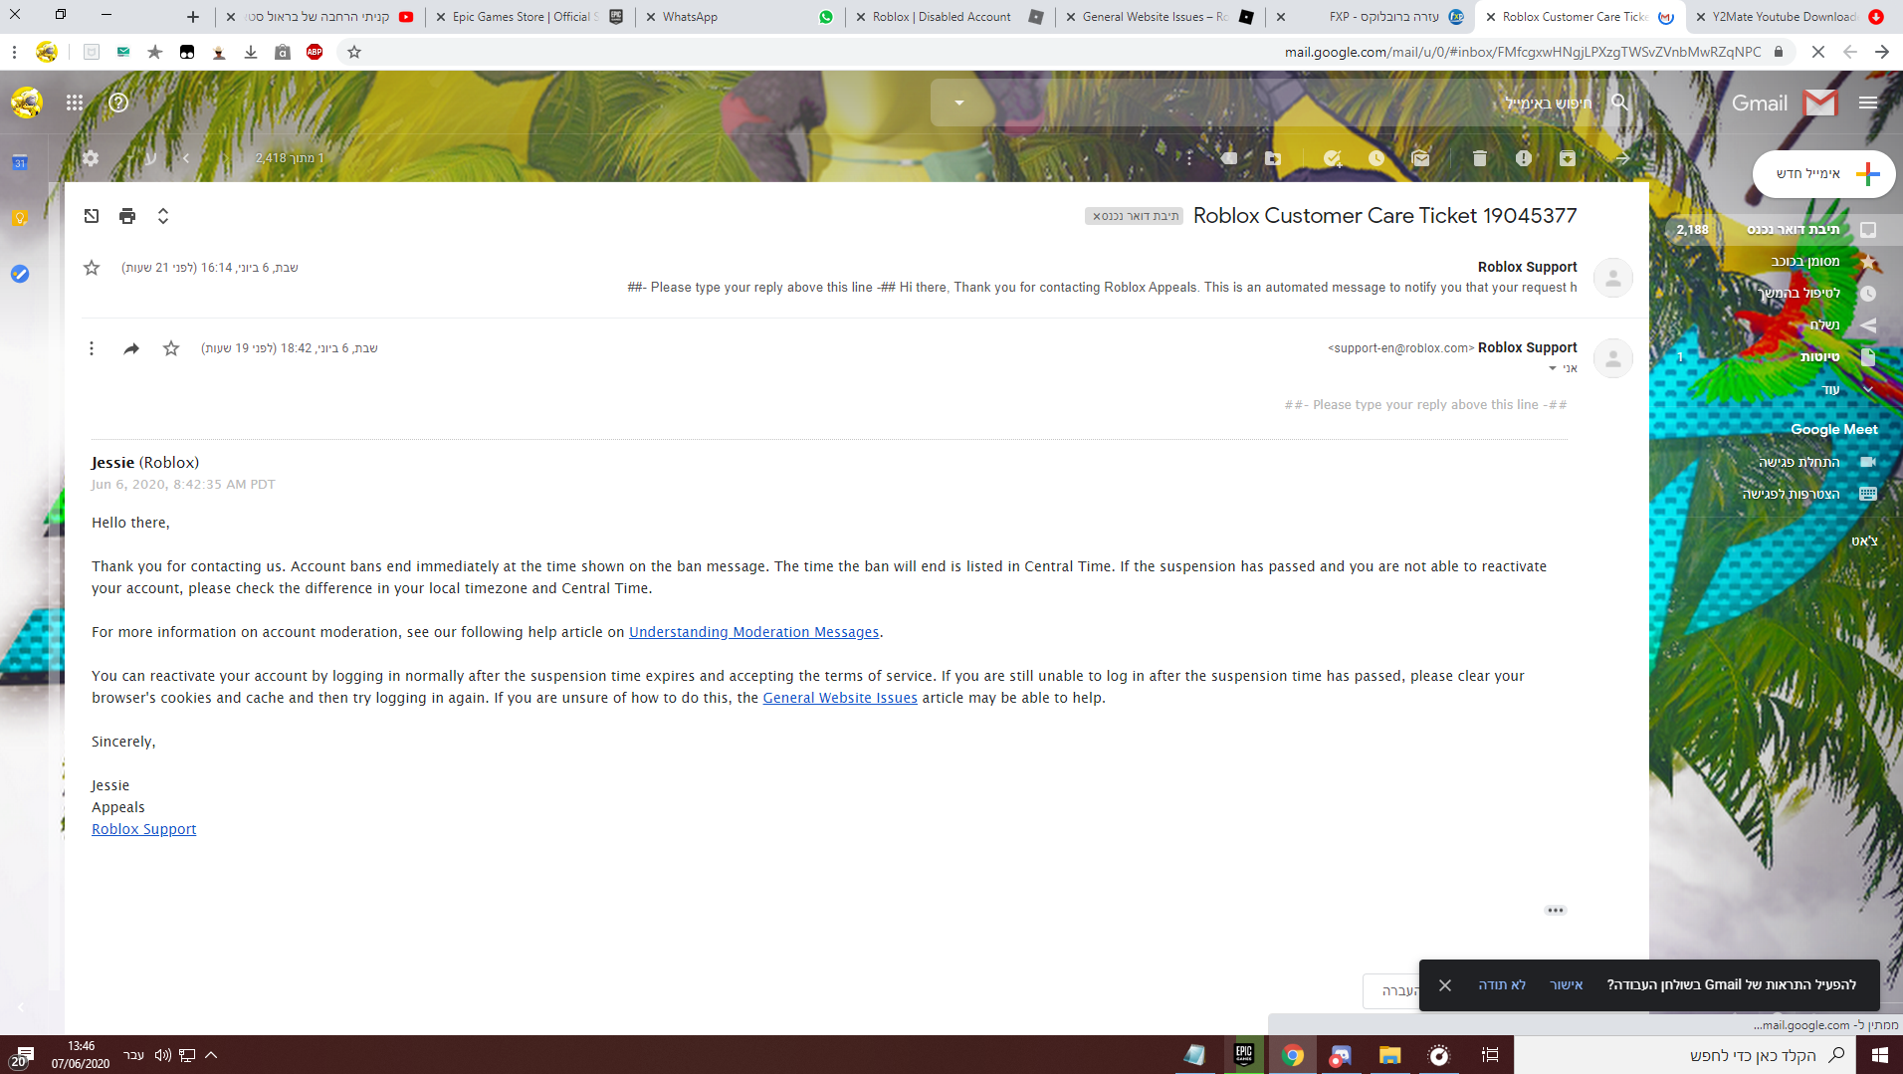Remove Inbox label chip from subject
This screenshot has width=1903, height=1074.
point(1097,216)
